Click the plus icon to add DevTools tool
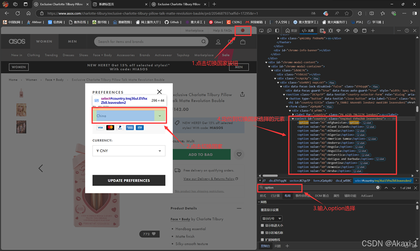420x251 pixels. pos(373,31)
